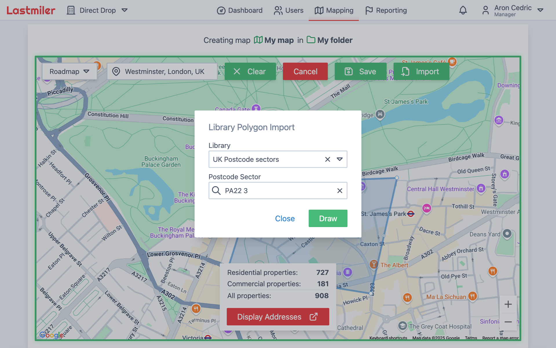Click the All properties count 908
The height and width of the screenshot is (348, 556).
tap(322, 296)
